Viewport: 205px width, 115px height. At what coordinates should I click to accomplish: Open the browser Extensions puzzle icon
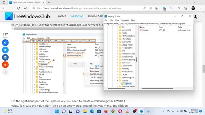tap(171, 8)
